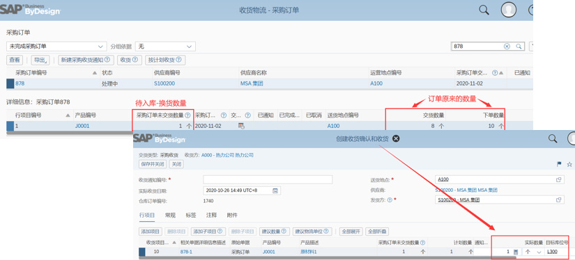Clear the 878 search field text
Image resolution: width=575 pixels, height=260 pixels.
(507, 47)
